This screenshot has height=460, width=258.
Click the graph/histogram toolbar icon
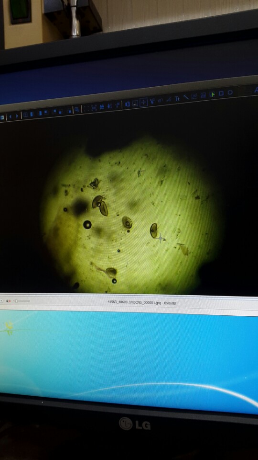pyautogui.click(x=194, y=96)
